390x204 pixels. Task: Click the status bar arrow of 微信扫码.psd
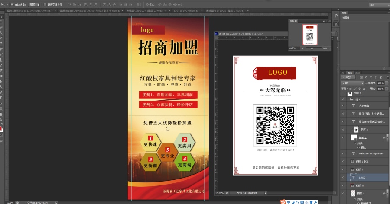(266, 193)
